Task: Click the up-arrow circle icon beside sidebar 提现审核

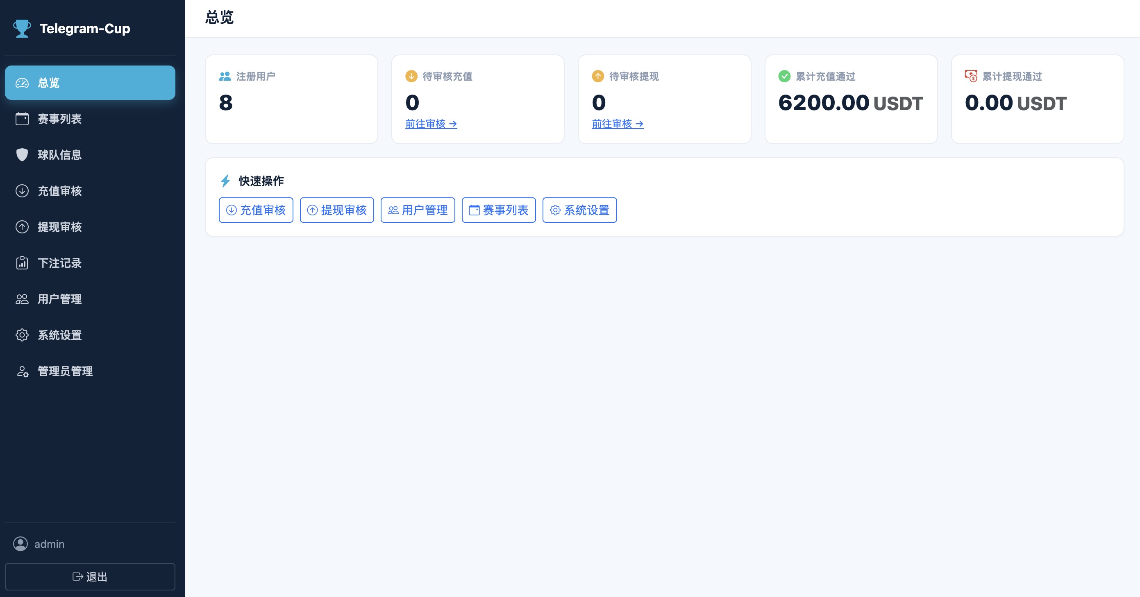Action: [x=22, y=227]
